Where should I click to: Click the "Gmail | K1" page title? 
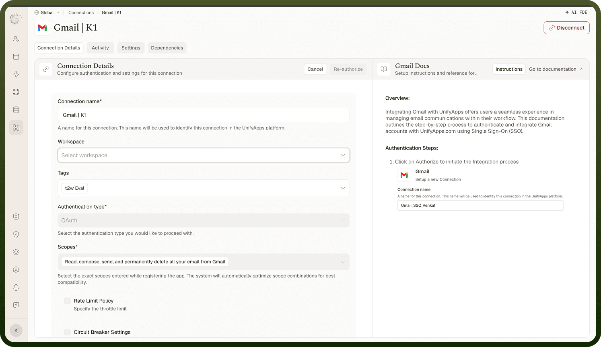tap(76, 28)
